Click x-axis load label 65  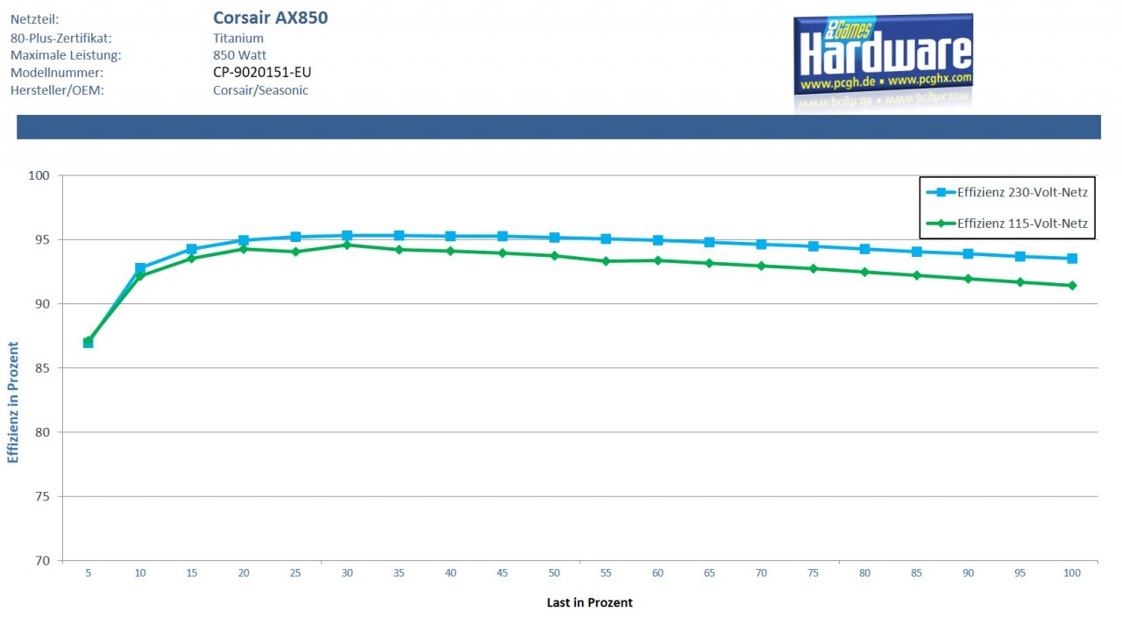coord(709,573)
